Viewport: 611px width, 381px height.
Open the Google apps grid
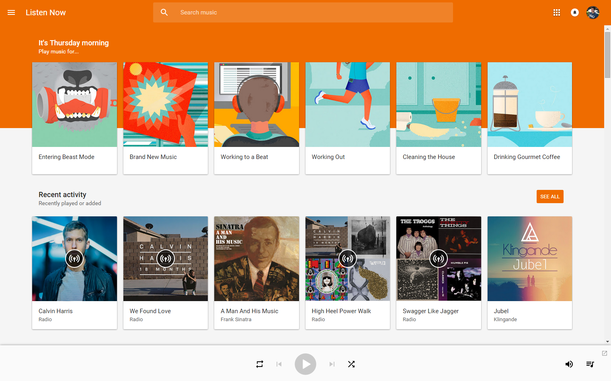click(x=557, y=12)
